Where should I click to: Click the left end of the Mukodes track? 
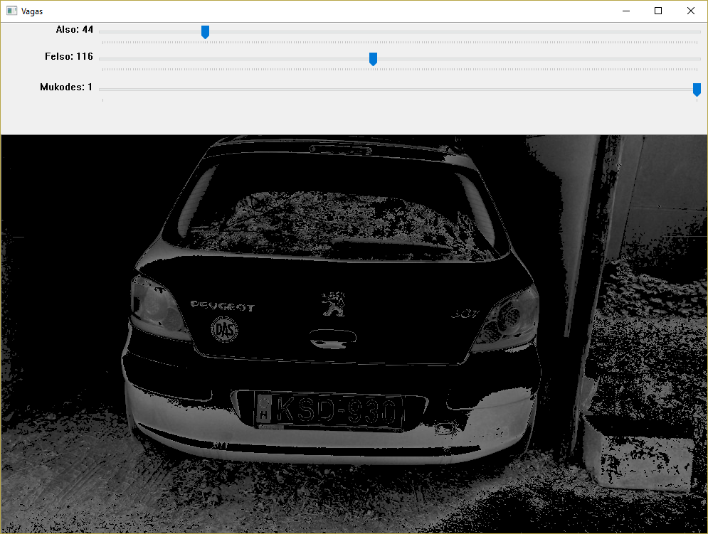(x=104, y=90)
